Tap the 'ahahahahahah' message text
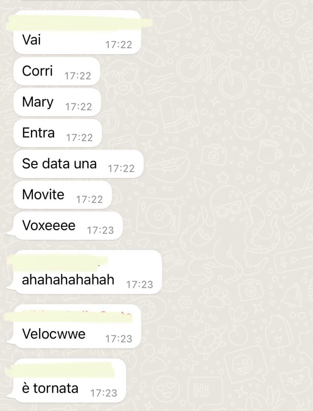This screenshot has width=313, height=411. 68,279
